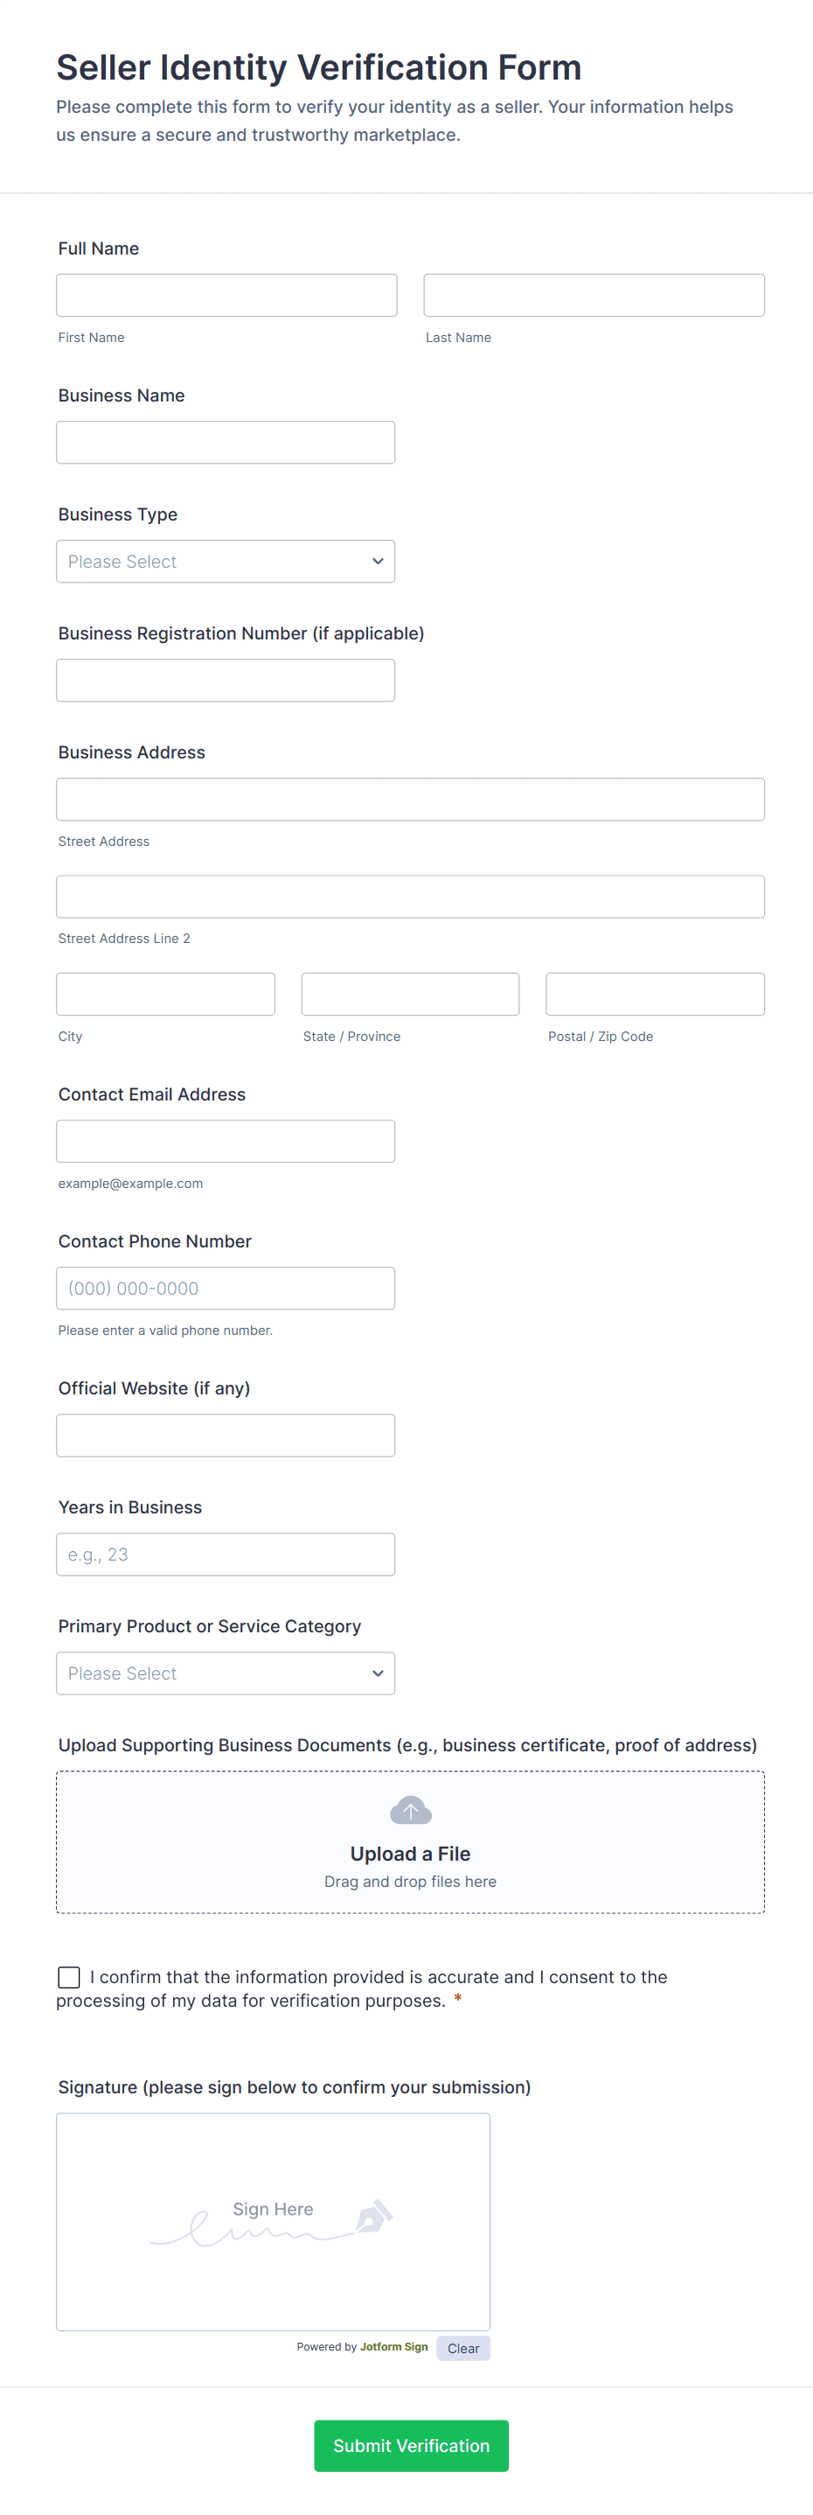Click the Street Address Line 2 field
The height and width of the screenshot is (2515, 813).
(410, 897)
